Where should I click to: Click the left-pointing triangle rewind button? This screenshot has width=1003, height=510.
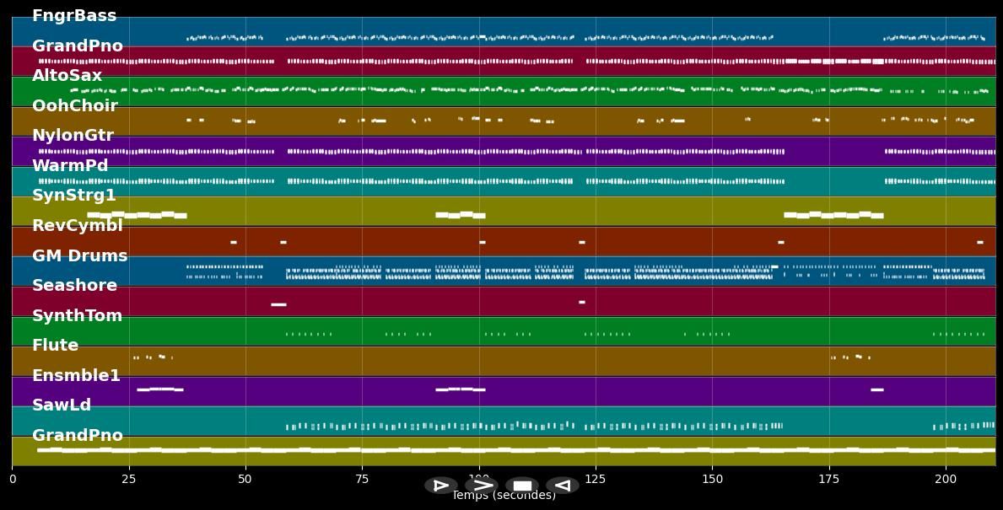point(562,486)
